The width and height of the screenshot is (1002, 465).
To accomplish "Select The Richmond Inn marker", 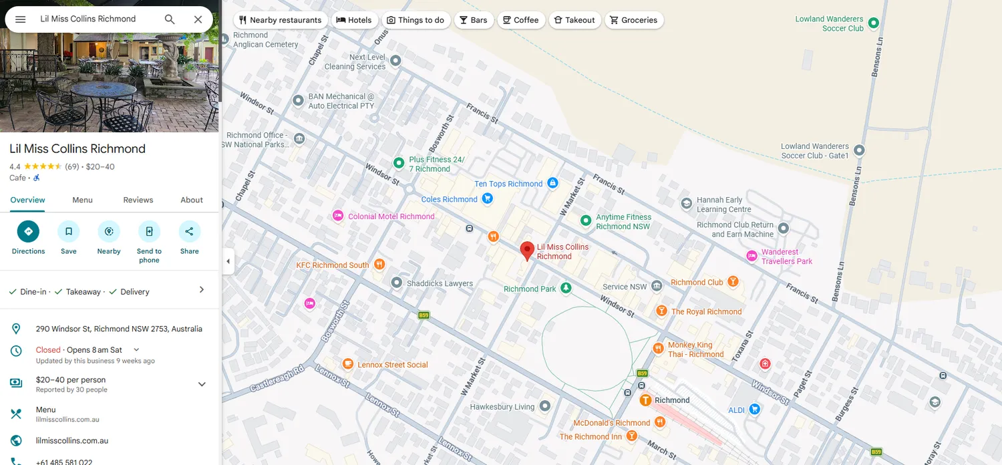I will 631,436.
